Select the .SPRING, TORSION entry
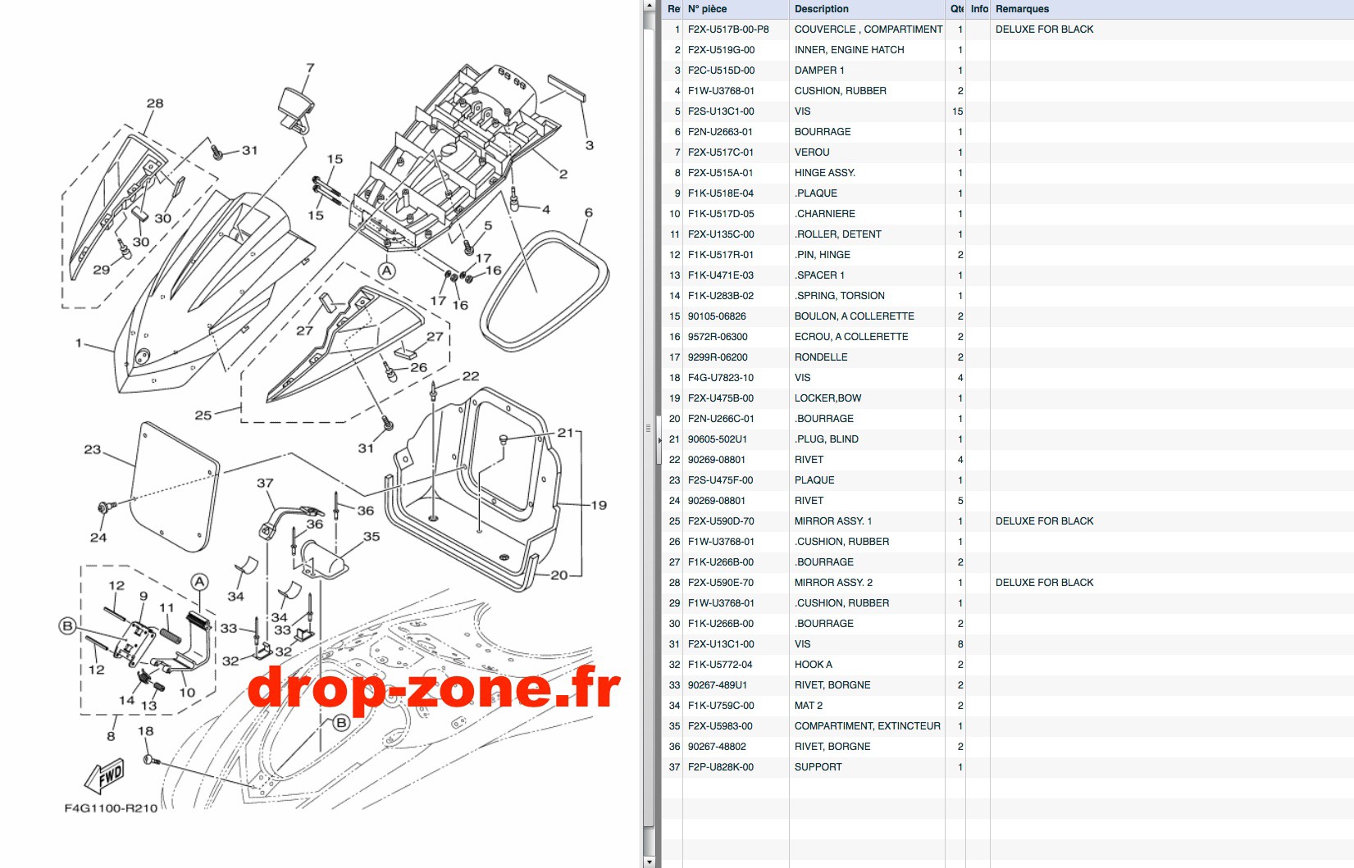This screenshot has height=868, width=1354. point(840,296)
